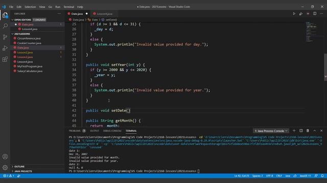Collapse the 2021LESSONS folder section
The width and height of the screenshot is (327, 183).
(x=37, y=34)
